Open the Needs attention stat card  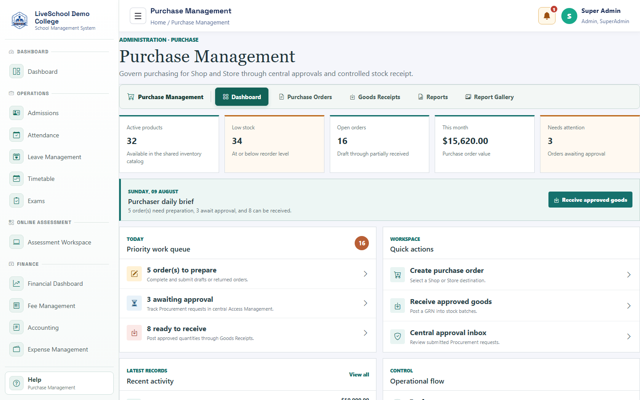coord(590,144)
